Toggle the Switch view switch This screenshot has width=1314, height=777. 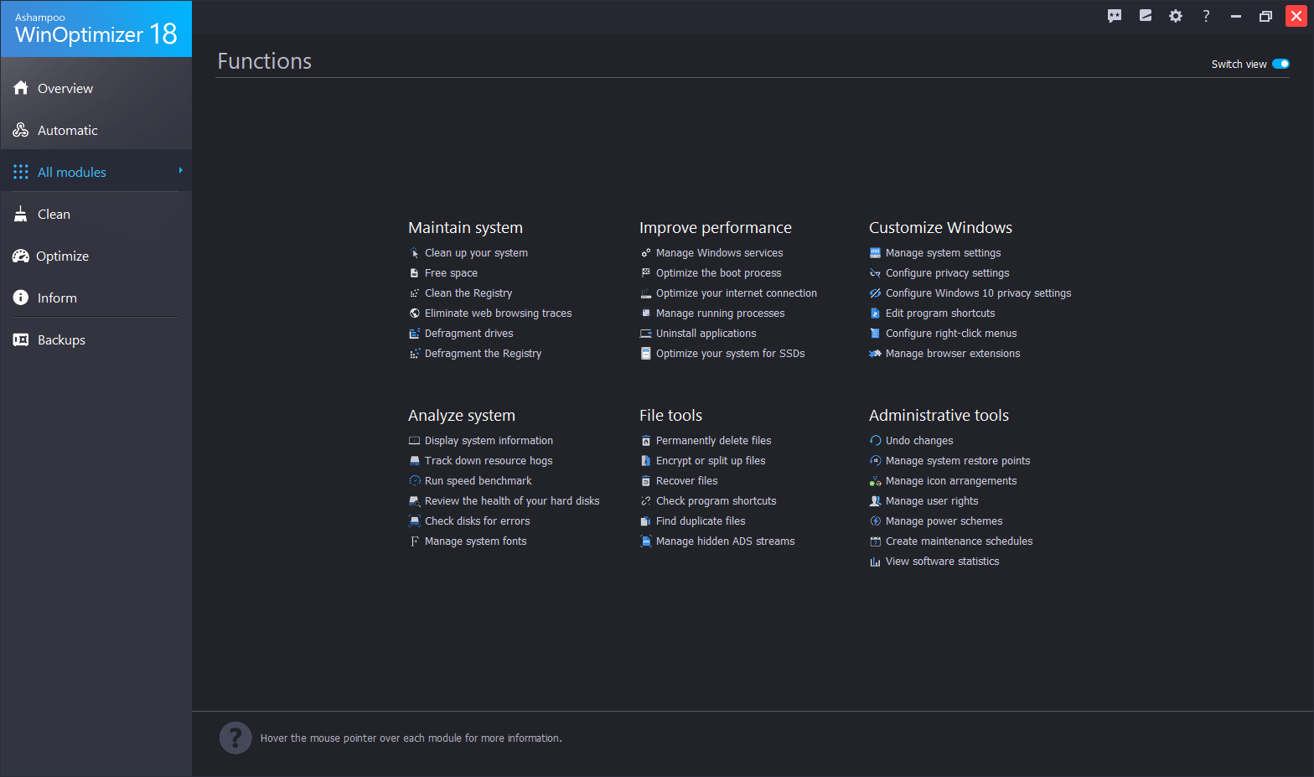pyautogui.click(x=1280, y=64)
